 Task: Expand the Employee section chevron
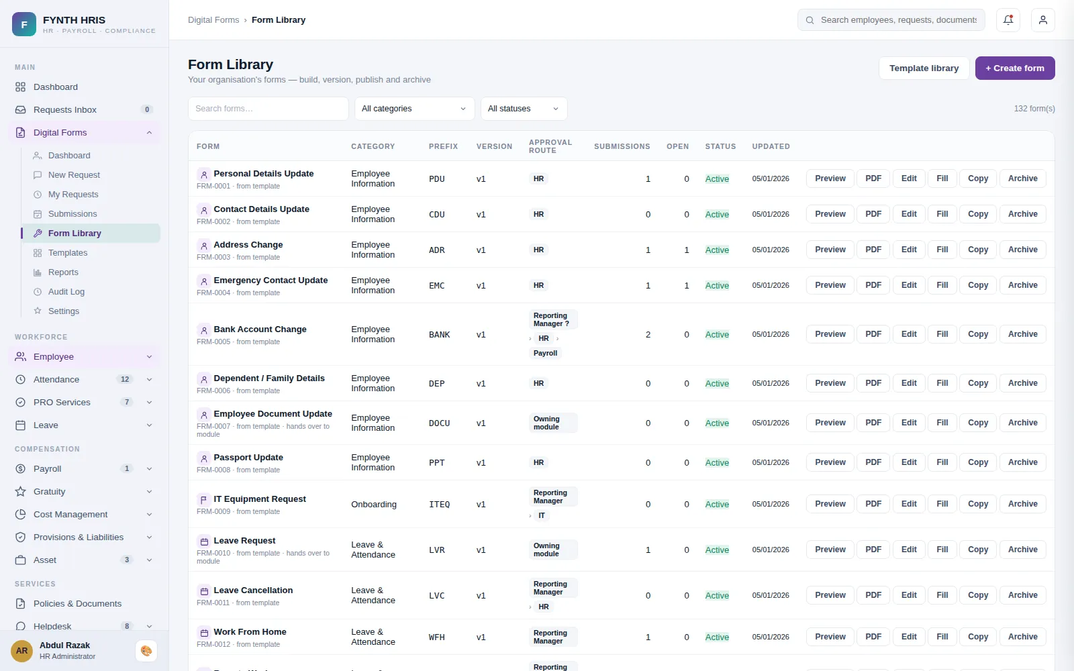tap(149, 357)
